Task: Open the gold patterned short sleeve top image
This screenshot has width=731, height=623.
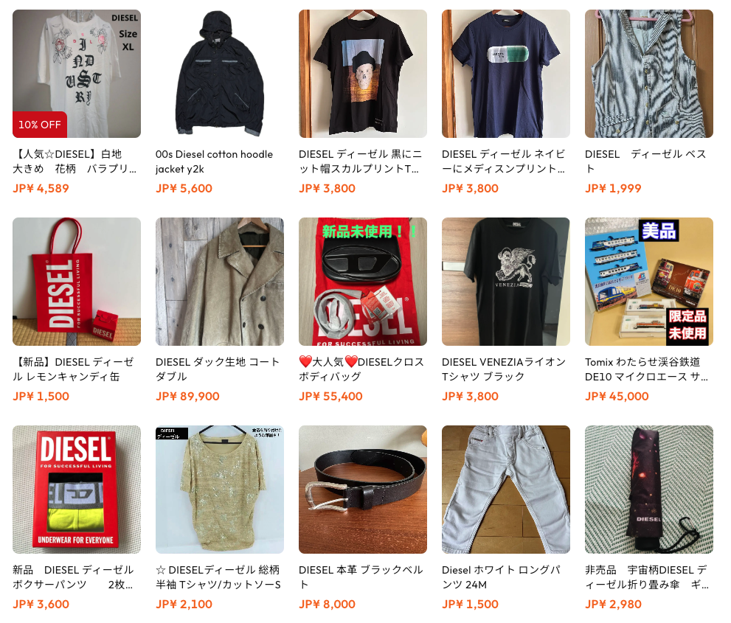Action: click(220, 490)
